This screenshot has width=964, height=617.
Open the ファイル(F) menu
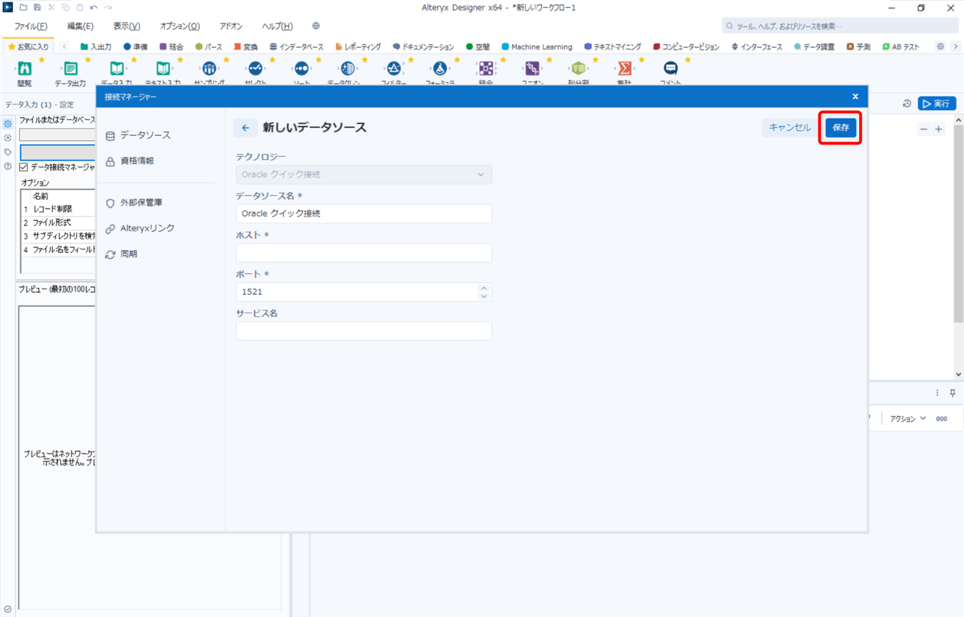[x=31, y=26]
